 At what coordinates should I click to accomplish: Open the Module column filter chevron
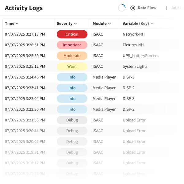(109, 24)
